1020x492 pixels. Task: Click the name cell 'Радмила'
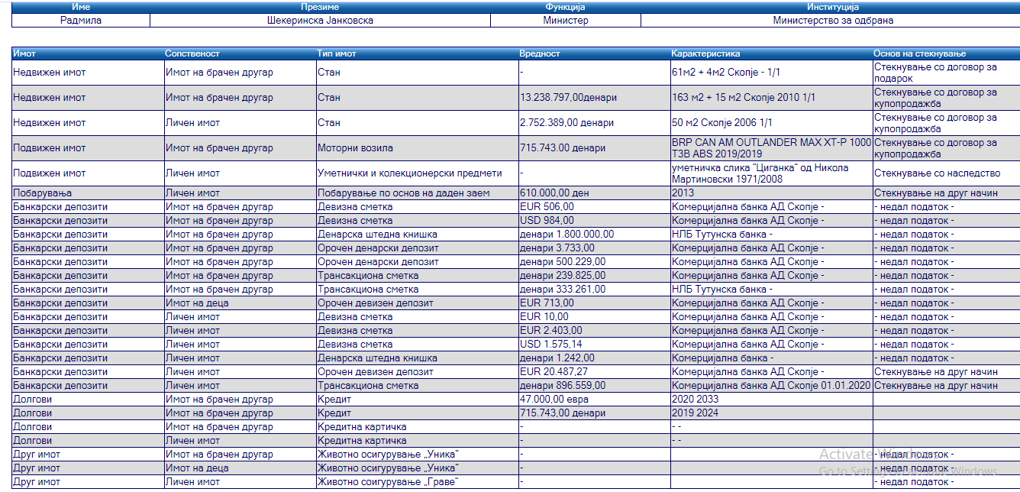81,21
